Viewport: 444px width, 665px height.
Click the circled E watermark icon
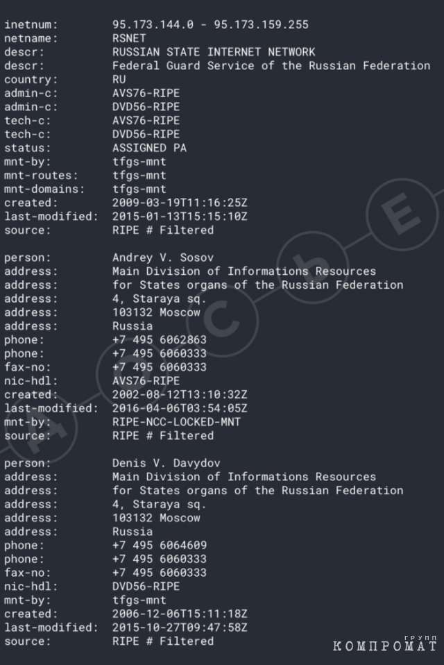(x=402, y=214)
